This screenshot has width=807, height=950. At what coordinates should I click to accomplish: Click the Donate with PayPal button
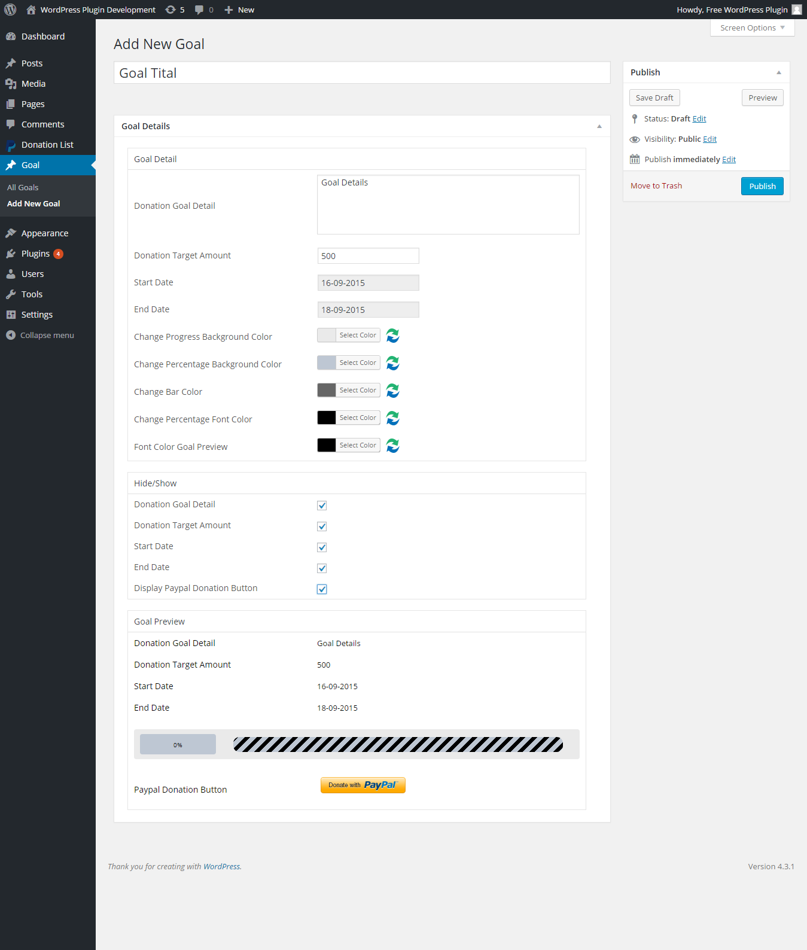tap(363, 785)
